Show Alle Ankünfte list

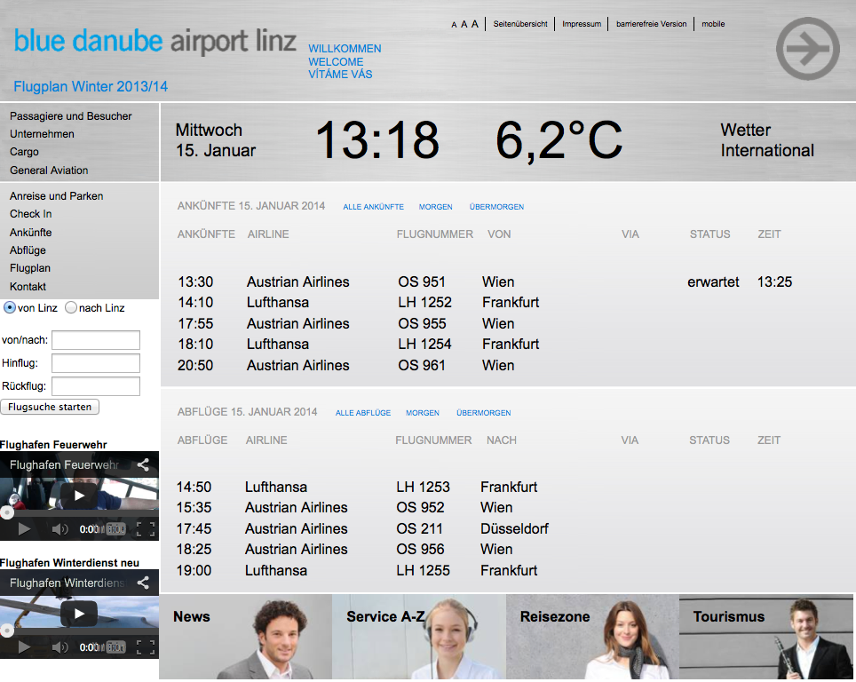374,207
